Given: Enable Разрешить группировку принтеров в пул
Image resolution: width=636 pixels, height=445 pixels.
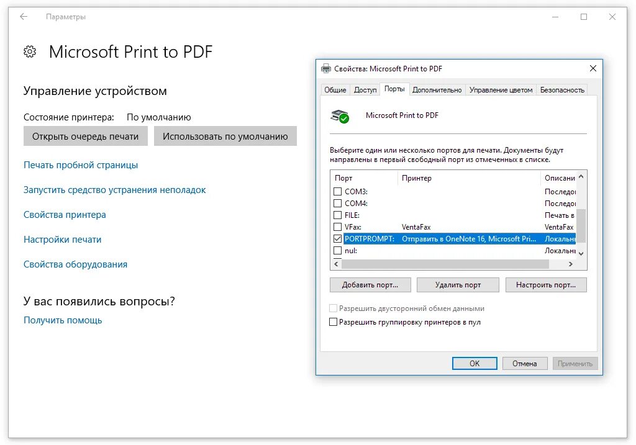Looking at the screenshot, I should [x=333, y=322].
